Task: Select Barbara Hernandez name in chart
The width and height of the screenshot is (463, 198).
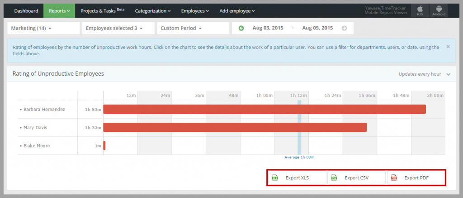Action: [44, 109]
